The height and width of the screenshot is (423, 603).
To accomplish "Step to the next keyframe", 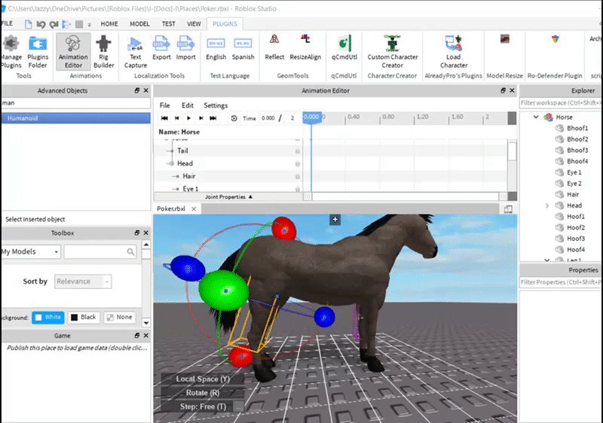I will point(200,118).
